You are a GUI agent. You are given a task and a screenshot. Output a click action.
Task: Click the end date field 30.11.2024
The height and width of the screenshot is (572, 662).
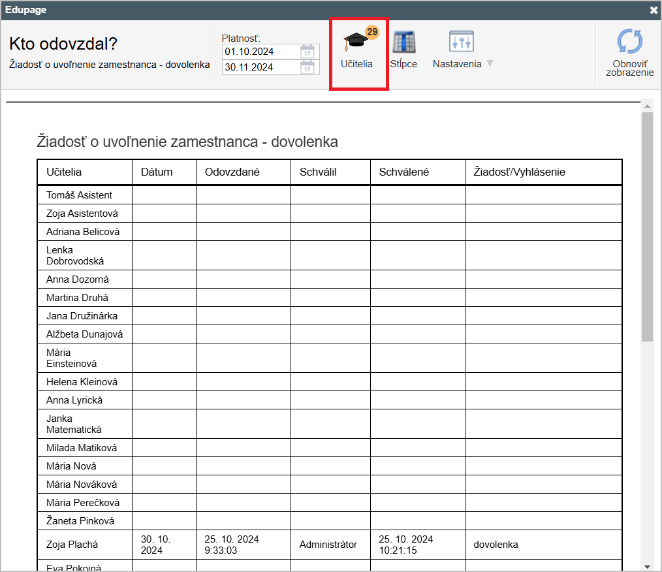click(x=260, y=67)
